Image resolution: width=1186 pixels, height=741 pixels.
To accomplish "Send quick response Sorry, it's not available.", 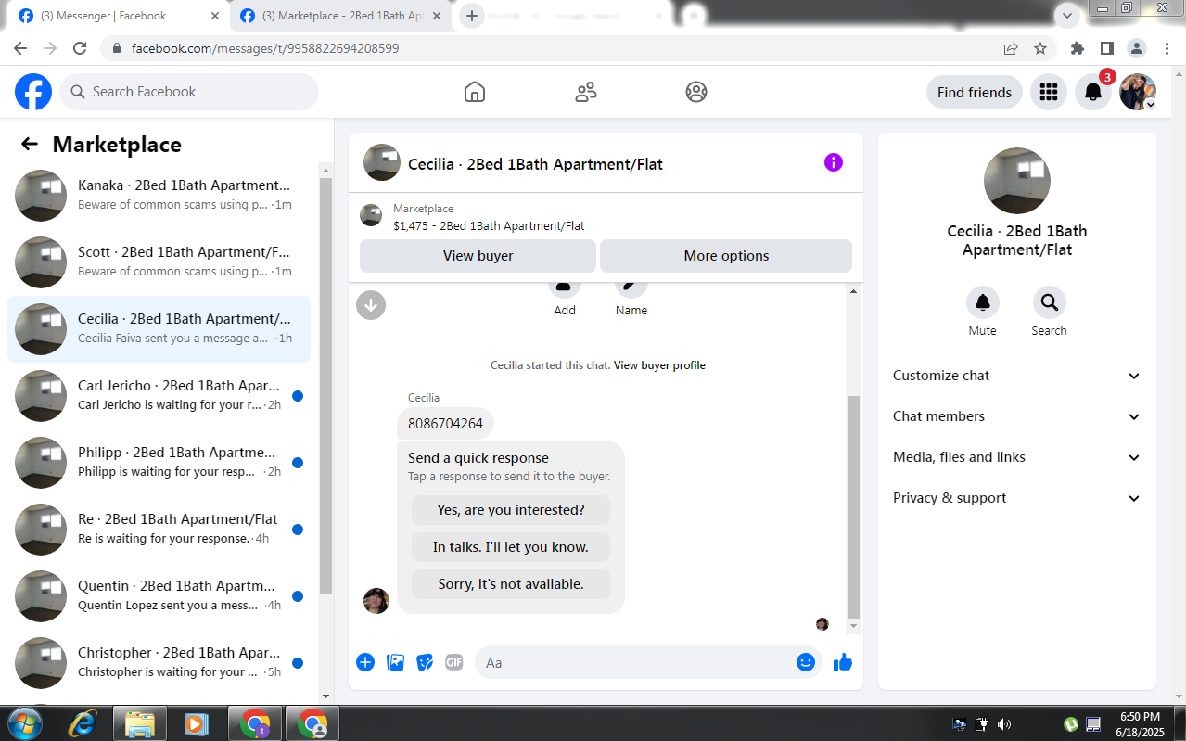I will [511, 584].
